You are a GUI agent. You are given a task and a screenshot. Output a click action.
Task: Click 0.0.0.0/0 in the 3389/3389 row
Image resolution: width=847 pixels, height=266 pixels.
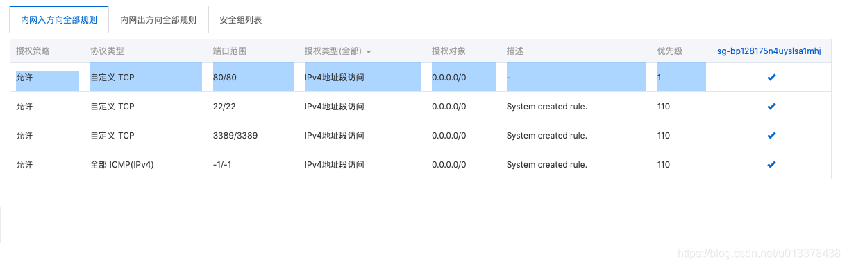click(x=449, y=136)
